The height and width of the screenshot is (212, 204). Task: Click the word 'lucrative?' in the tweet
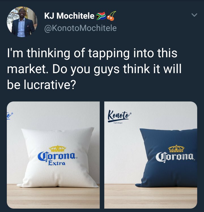tap(49, 84)
